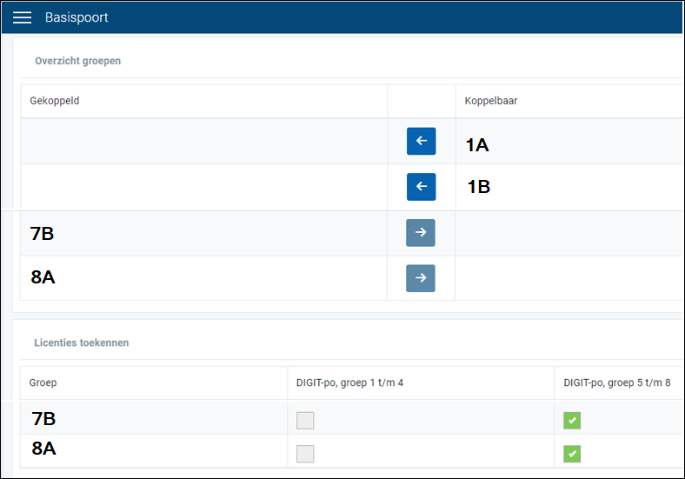Select group 1B in Koppelbaar list

(x=478, y=187)
